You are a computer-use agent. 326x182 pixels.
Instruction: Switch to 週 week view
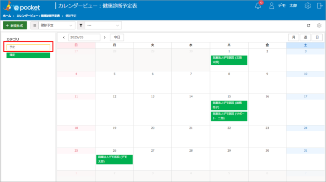[x=305, y=37]
